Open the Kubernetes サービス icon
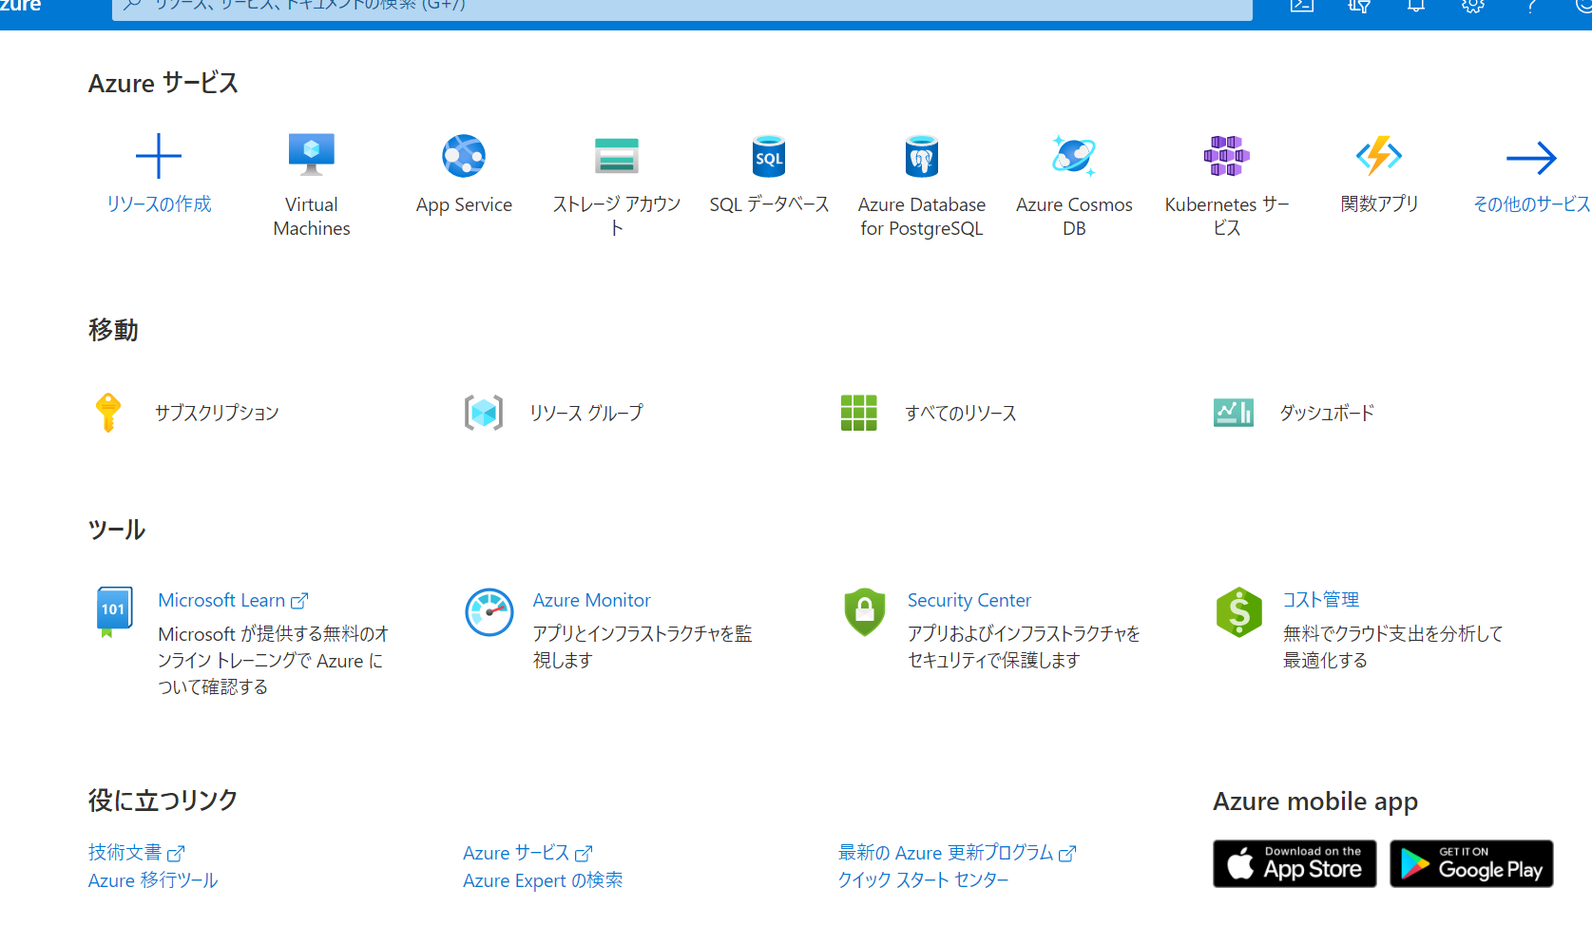 click(1227, 156)
